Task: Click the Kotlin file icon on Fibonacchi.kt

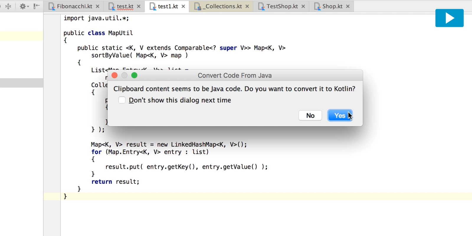Action: [52, 6]
